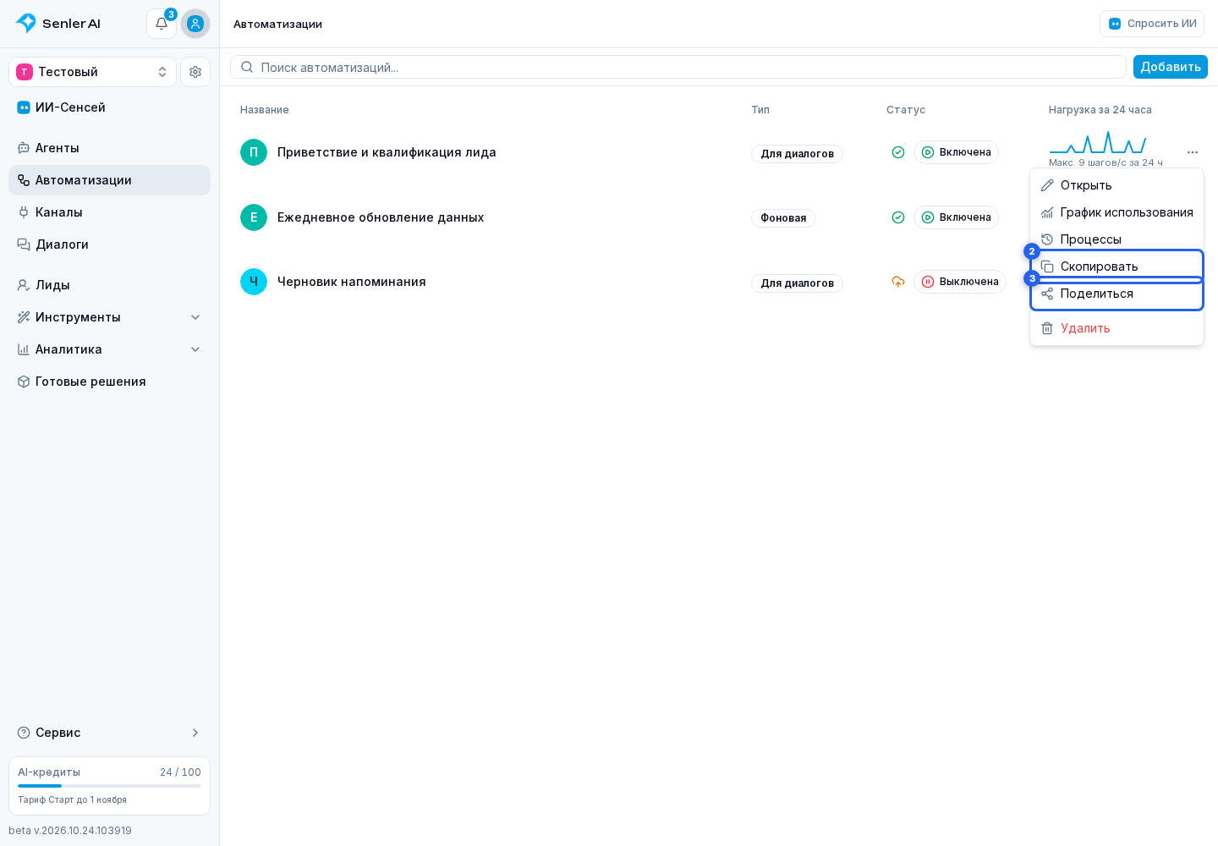
Task: Select Процессы in the context menu
Action: tap(1116, 239)
